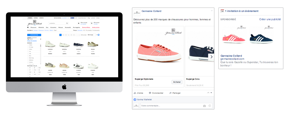Click the Acheter button
Viewport: 289px width, 117px height.
[x=177, y=82]
